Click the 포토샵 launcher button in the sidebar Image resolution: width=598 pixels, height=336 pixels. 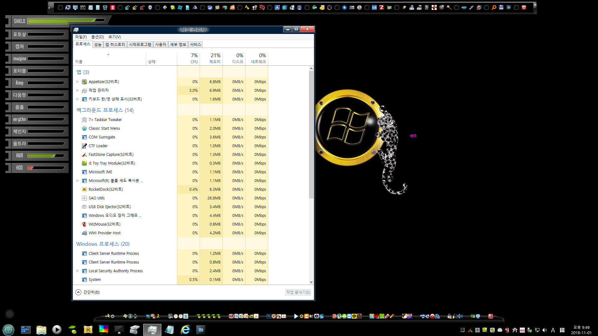tap(39, 35)
